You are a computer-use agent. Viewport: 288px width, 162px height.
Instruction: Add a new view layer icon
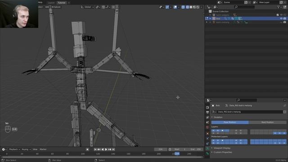(x=281, y=2)
